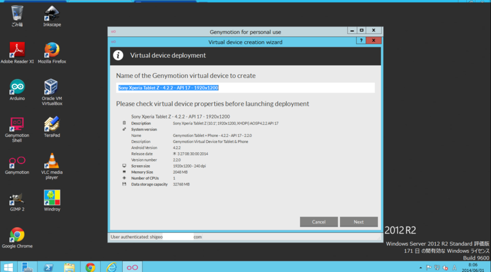Viewport: 491px width, 272px height.
Task: Open File Explorer from the taskbar
Action: pyautogui.click(x=69, y=267)
